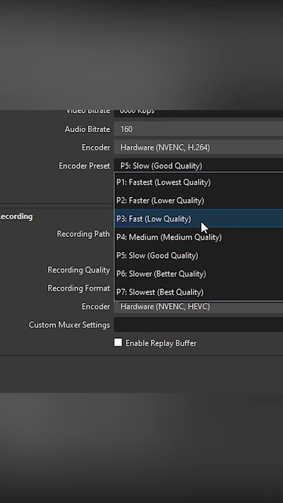283x503 pixels.
Task: Click the Enable Replay Buffer label text
Action: (x=161, y=343)
